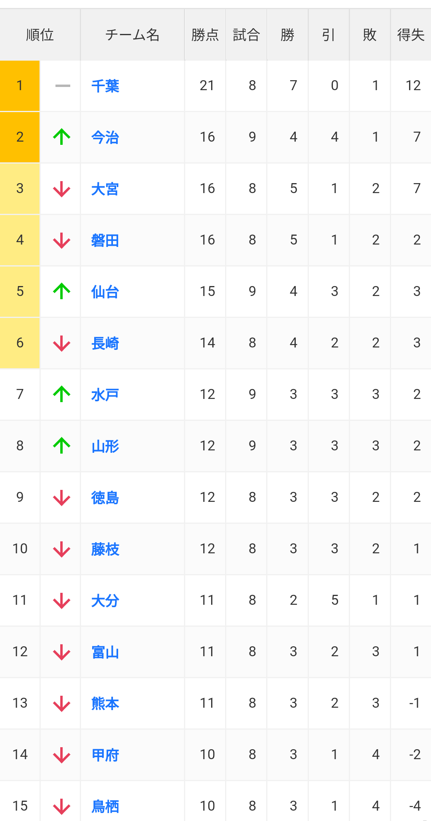Click the red down arrow beside 甲府

(62, 755)
